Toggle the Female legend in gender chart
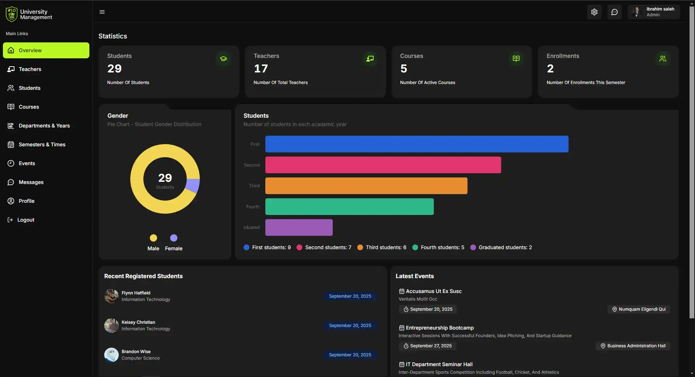The image size is (695, 377). 173,248
